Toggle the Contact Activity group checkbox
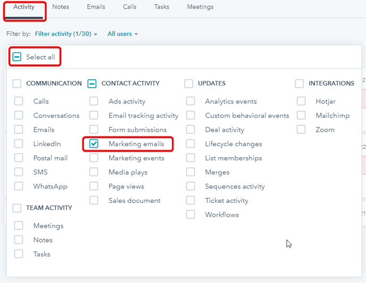366x283 pixels. (92, 83)
